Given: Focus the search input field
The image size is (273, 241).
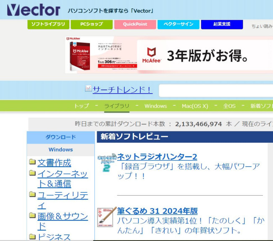Looking at the screenshot, I should (x=216, y=91).
